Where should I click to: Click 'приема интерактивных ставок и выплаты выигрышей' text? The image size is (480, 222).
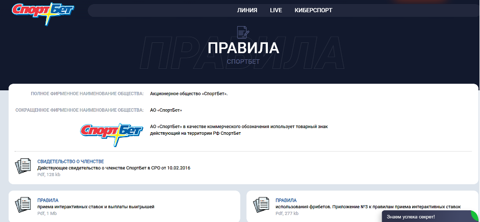point(96,207)
